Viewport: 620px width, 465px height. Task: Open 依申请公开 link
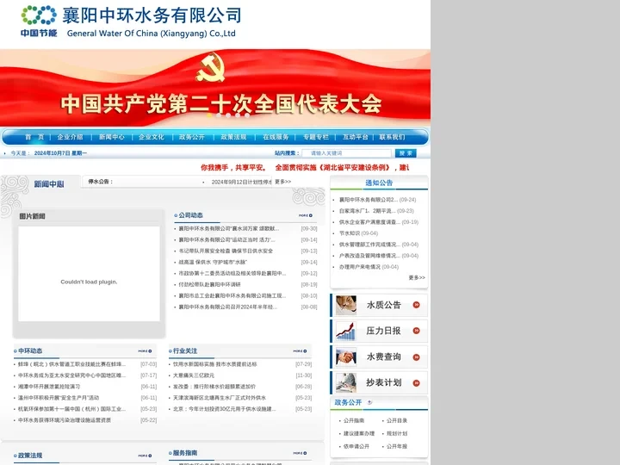pos(356,446)
